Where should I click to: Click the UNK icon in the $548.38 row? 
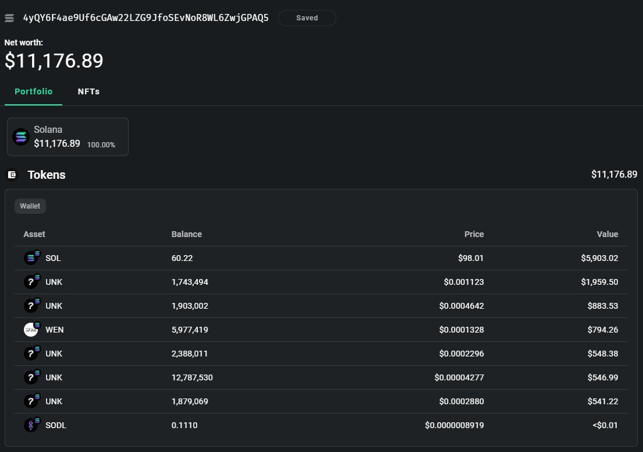[31, 352]
